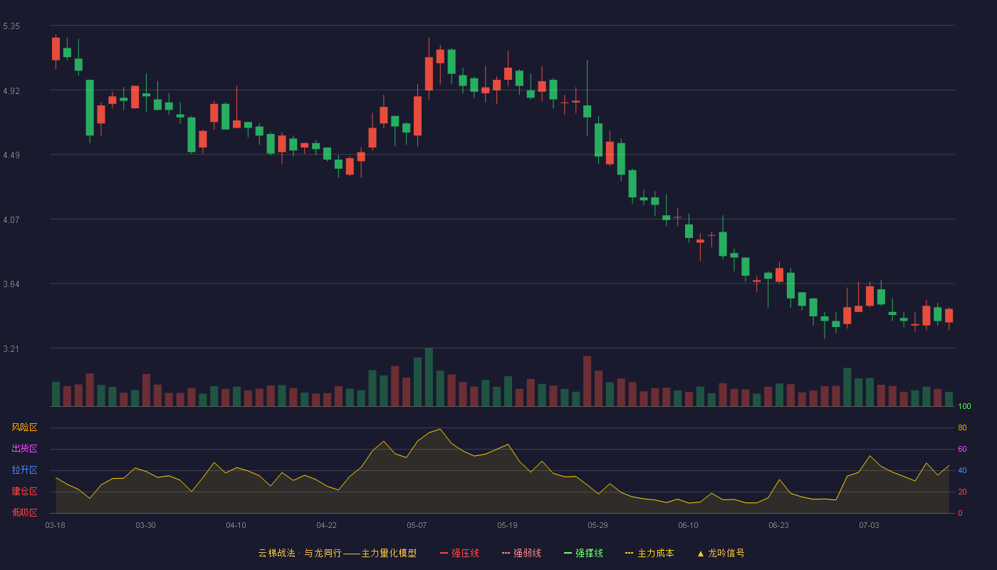Image resolution: width=997 pixels, height=570 pixels.
Task: Click the 4.07 price axis label
Action: point(11,220)
